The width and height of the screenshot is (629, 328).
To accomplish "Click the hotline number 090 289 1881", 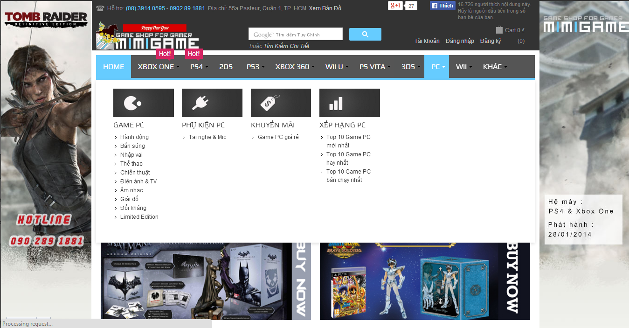I will click(x=47, y=241).
